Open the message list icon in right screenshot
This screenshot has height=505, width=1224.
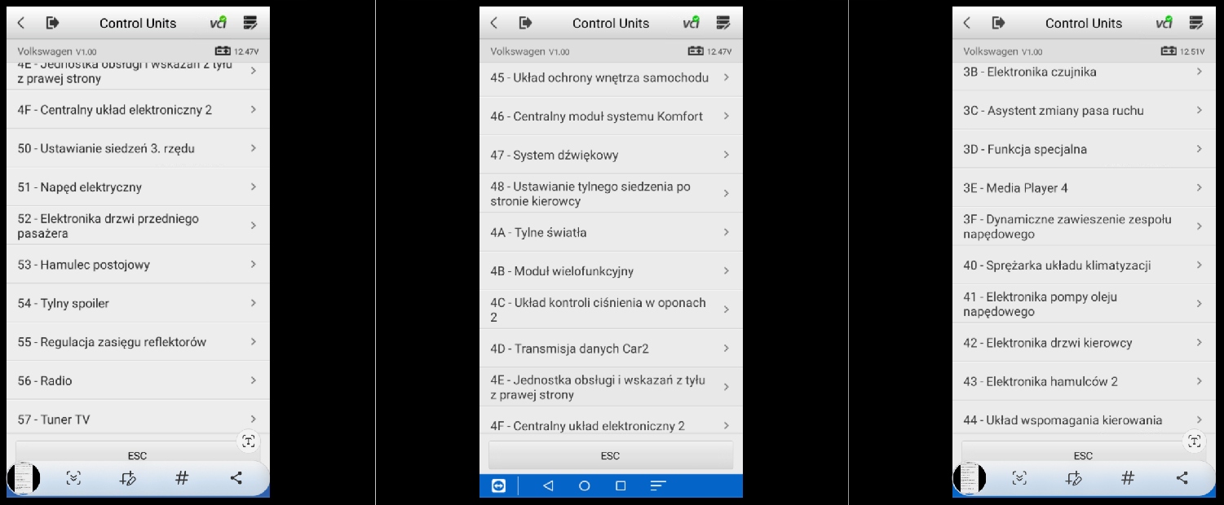pos(1196,23)
